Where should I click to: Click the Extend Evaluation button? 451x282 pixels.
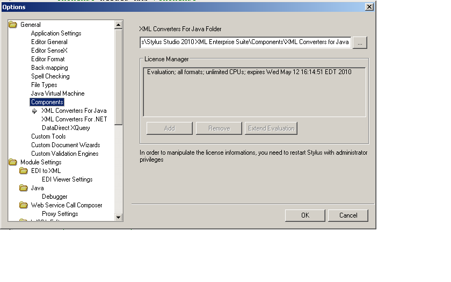click(271, 128)
